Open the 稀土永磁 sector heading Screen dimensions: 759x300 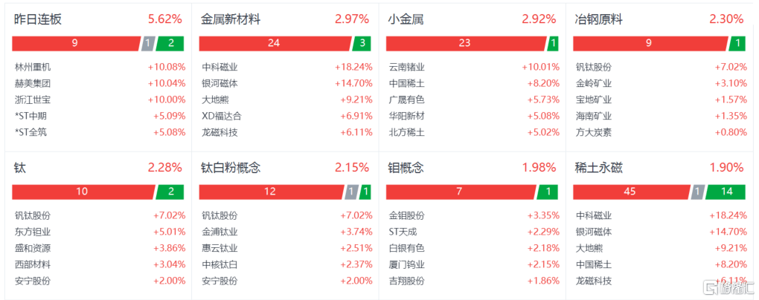[x=598, y=168]
